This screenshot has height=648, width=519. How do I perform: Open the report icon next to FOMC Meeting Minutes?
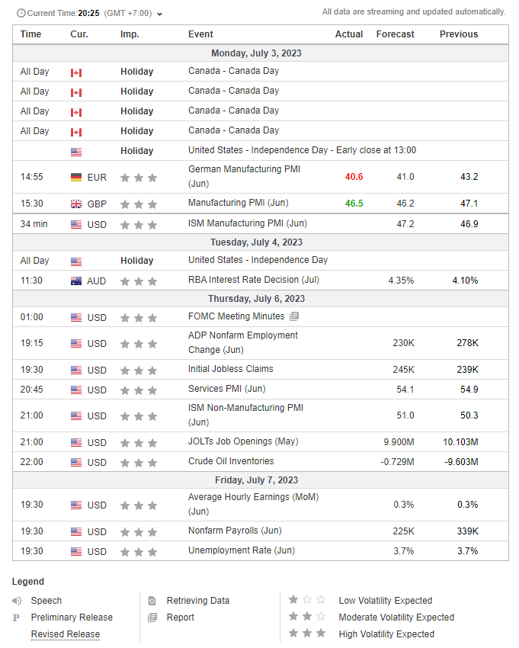[x=294, y=316]
